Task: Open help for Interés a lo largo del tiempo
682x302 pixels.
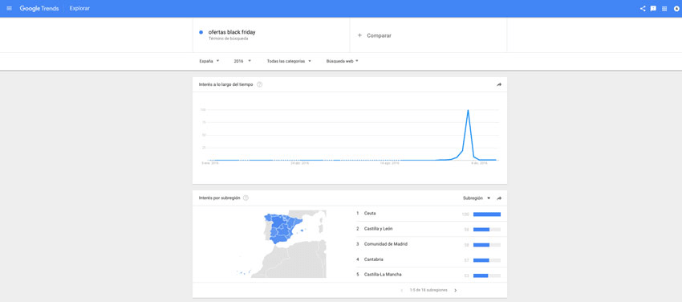Action: [x=260, y=84]
